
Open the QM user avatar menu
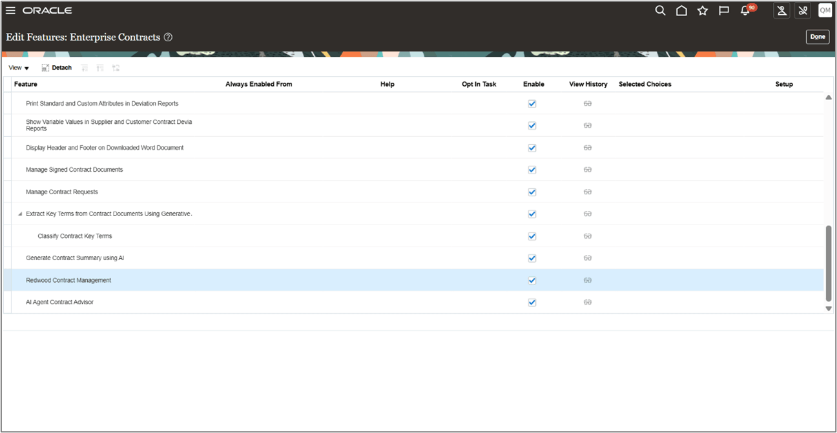pos(825,10)
